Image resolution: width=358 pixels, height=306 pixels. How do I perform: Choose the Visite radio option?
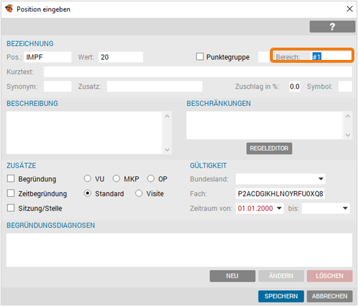139,193
